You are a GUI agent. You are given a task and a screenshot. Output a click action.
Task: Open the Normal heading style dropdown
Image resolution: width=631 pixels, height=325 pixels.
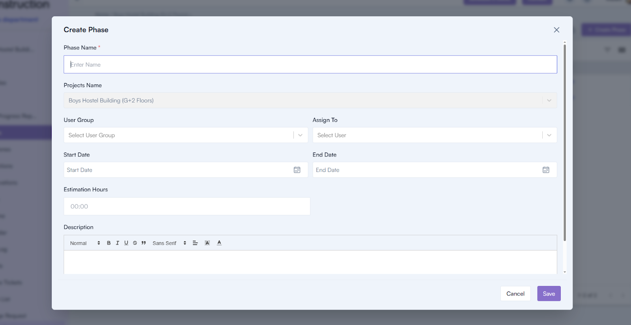(85, 243)
